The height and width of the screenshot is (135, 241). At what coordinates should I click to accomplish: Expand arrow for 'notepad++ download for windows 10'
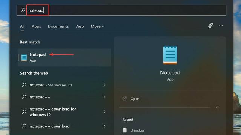105,112
